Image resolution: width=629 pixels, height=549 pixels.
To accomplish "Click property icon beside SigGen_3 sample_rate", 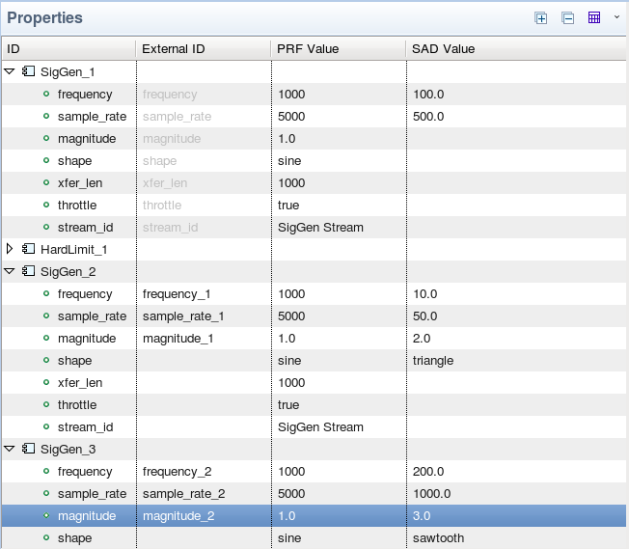I will tap(46, 493).
